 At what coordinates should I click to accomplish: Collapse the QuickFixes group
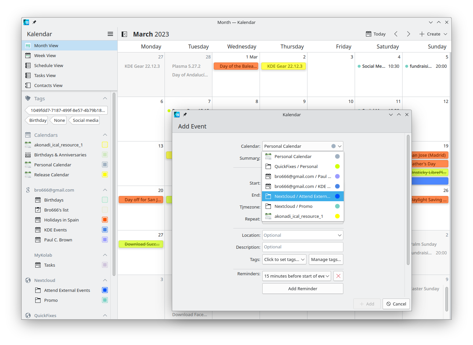(105, 315)
